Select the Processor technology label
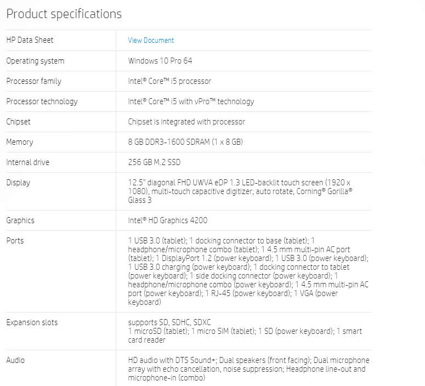Image resolution: width=425 pixels, height=386 pixels. click(42, 101)
